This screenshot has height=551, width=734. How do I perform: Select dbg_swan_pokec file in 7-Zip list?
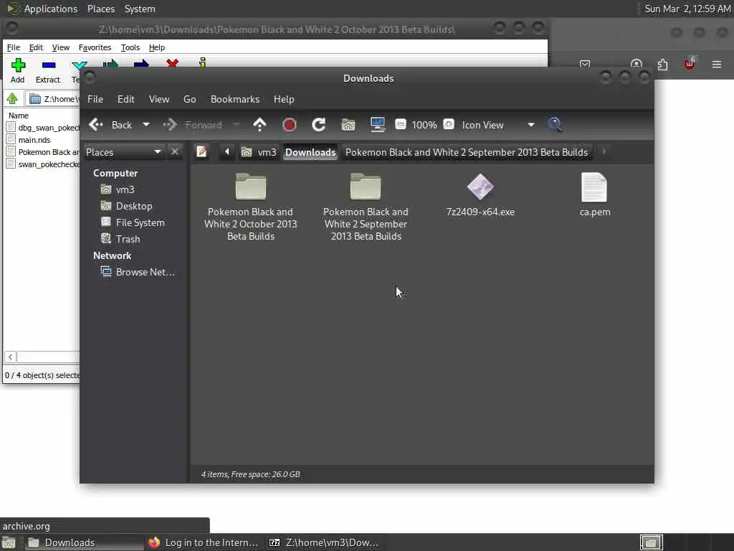[42, 128]
